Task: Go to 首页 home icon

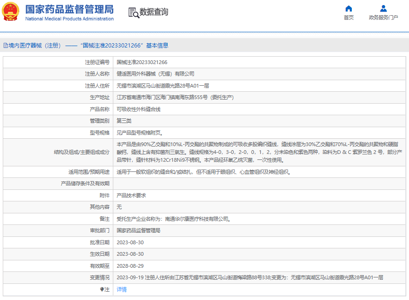Action: pos(349,9)
